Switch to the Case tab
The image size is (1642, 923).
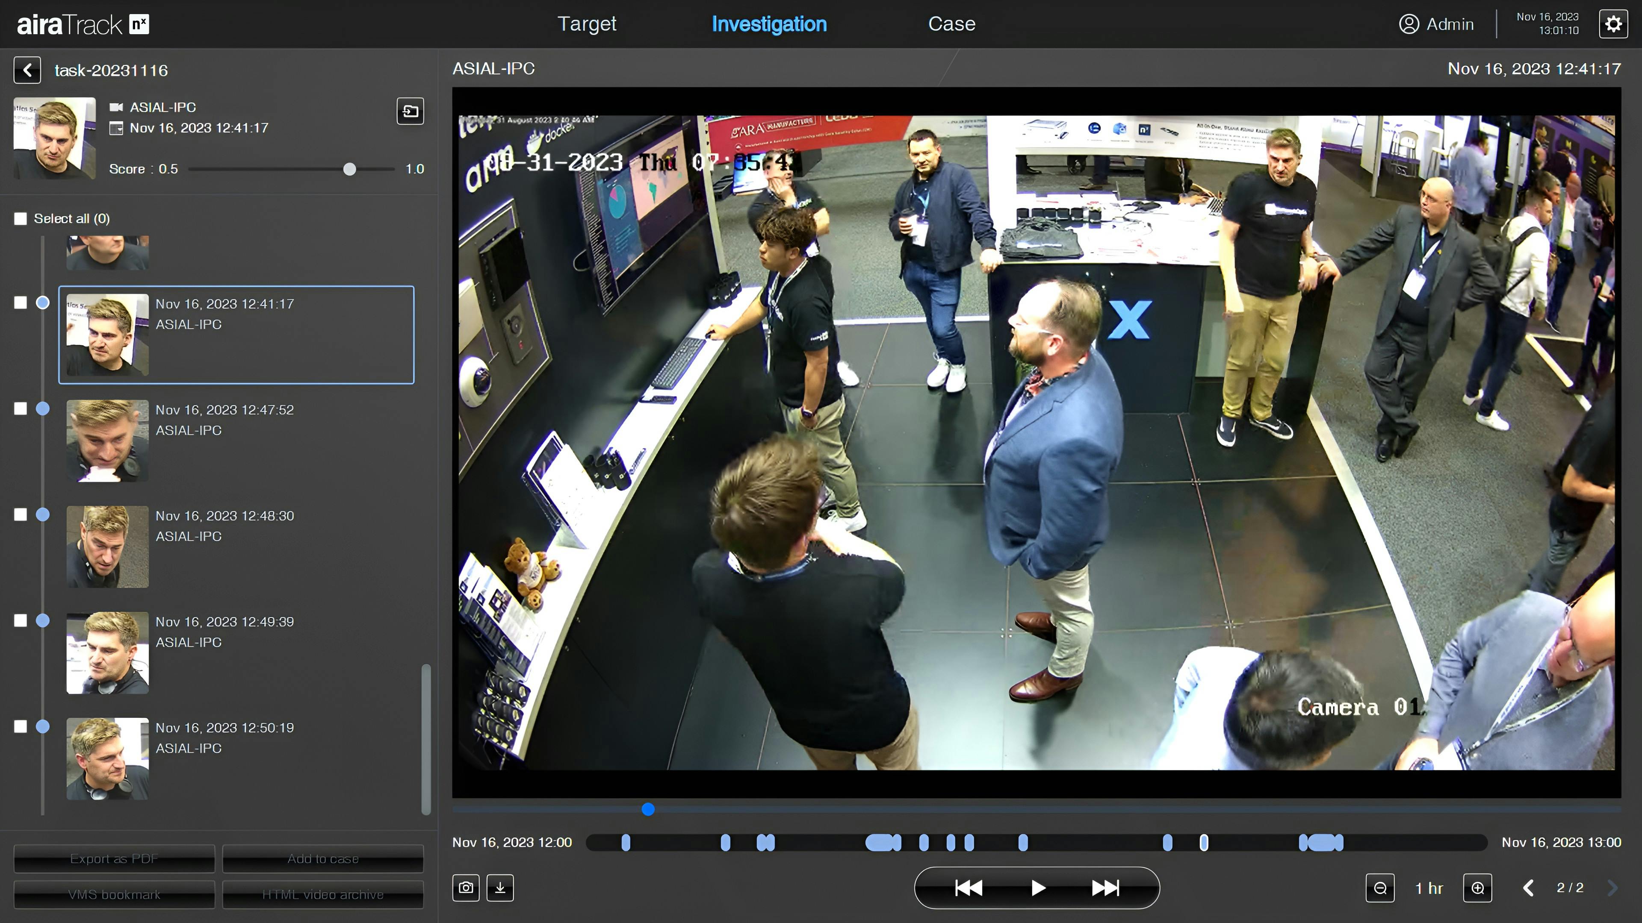[951, 24]
